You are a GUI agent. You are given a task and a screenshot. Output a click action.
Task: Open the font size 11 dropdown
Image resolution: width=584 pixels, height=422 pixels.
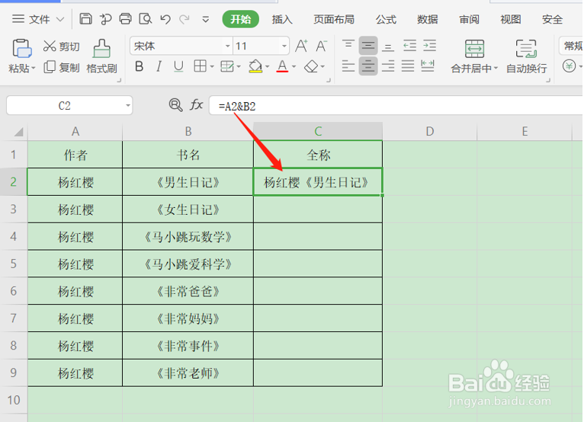(x=284, y=46)
